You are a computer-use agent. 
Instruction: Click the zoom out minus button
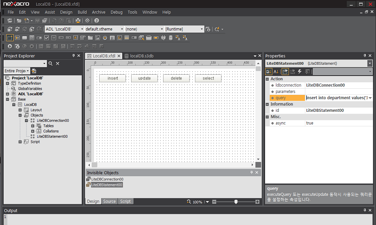click(214, 202)
